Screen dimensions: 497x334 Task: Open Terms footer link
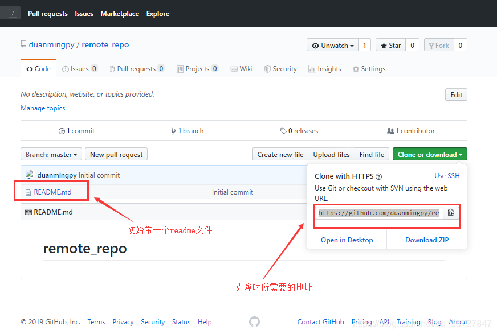tap(96, 322)
